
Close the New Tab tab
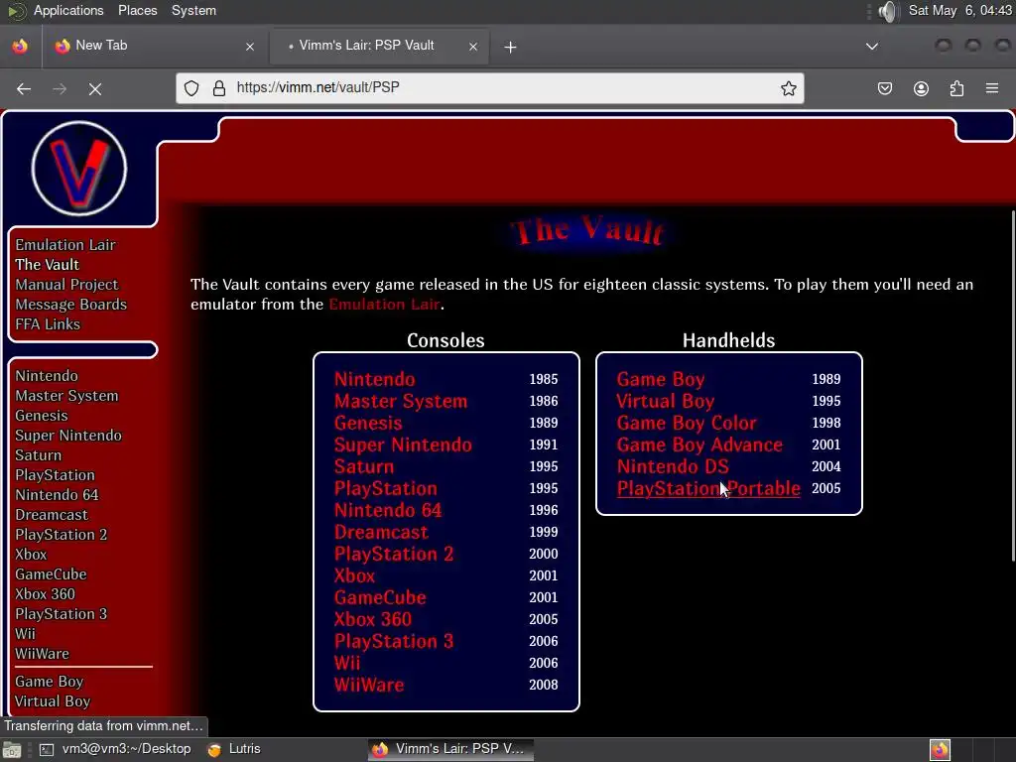(250, 47)
